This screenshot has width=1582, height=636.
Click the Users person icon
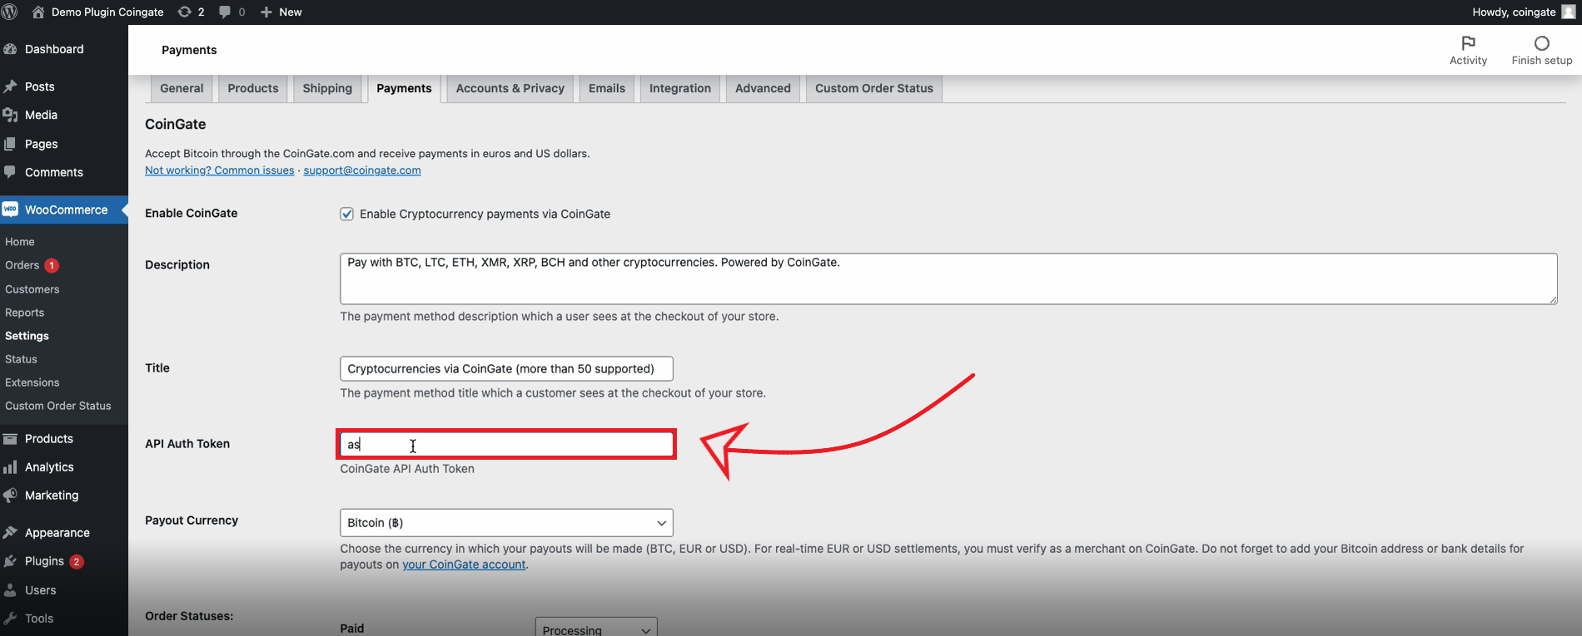pos(11,590)
